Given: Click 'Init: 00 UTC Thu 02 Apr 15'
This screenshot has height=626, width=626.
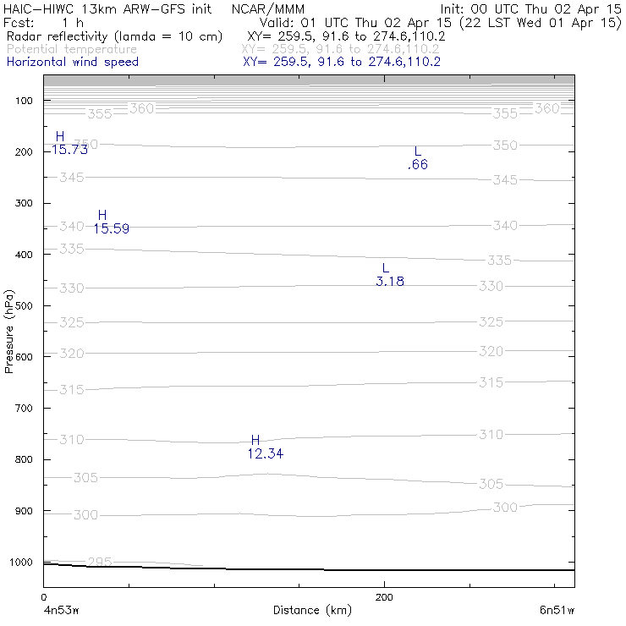Looking at the screenshot, I should 530,8.
